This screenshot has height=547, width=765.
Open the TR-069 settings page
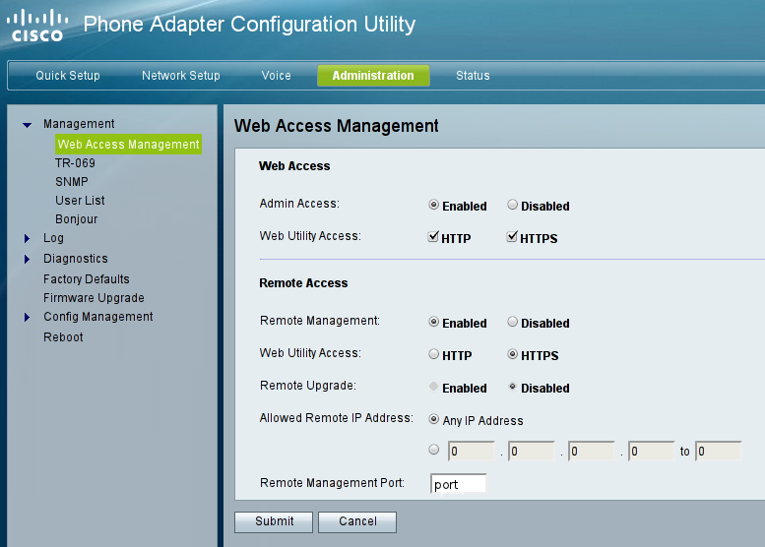pyautogui.click(x=75, y=163)
